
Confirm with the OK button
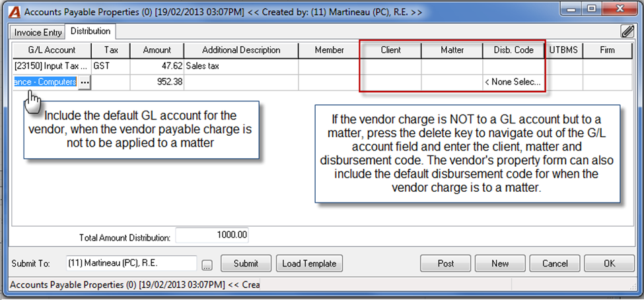[x=609, y=264]
